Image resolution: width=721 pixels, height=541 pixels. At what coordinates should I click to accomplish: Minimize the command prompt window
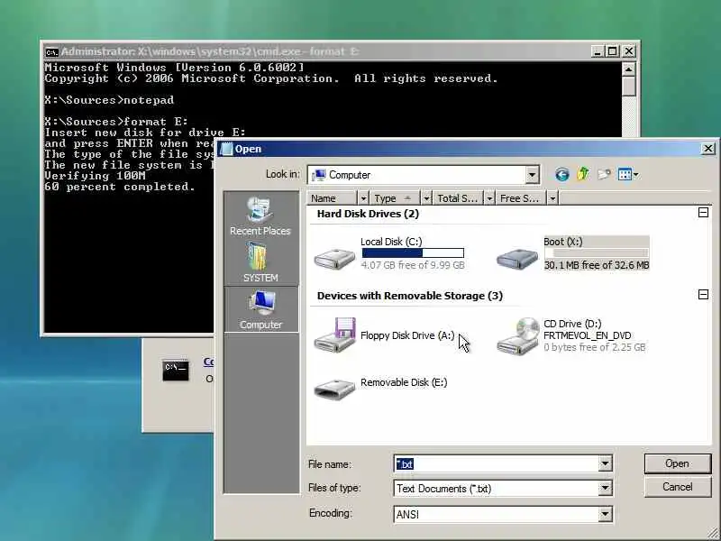click(x=598, y=51)
